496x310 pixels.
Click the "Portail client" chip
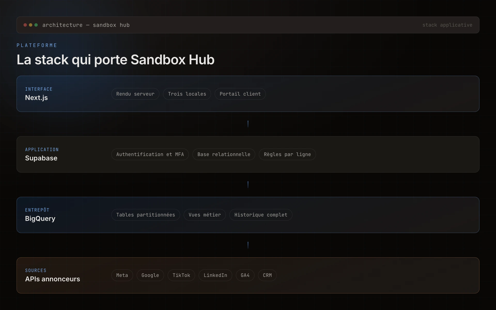tap(240, 94)
